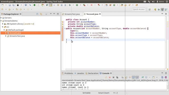Click the green Boot Dashboard power icon
The image size is (169, 95).
34,5
